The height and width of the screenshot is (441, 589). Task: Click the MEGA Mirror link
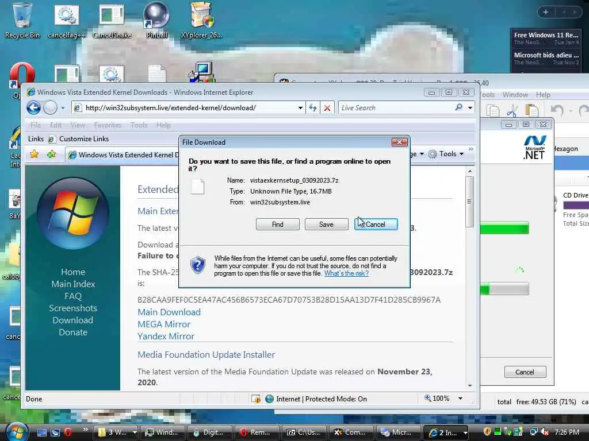[x=164, y=324]
